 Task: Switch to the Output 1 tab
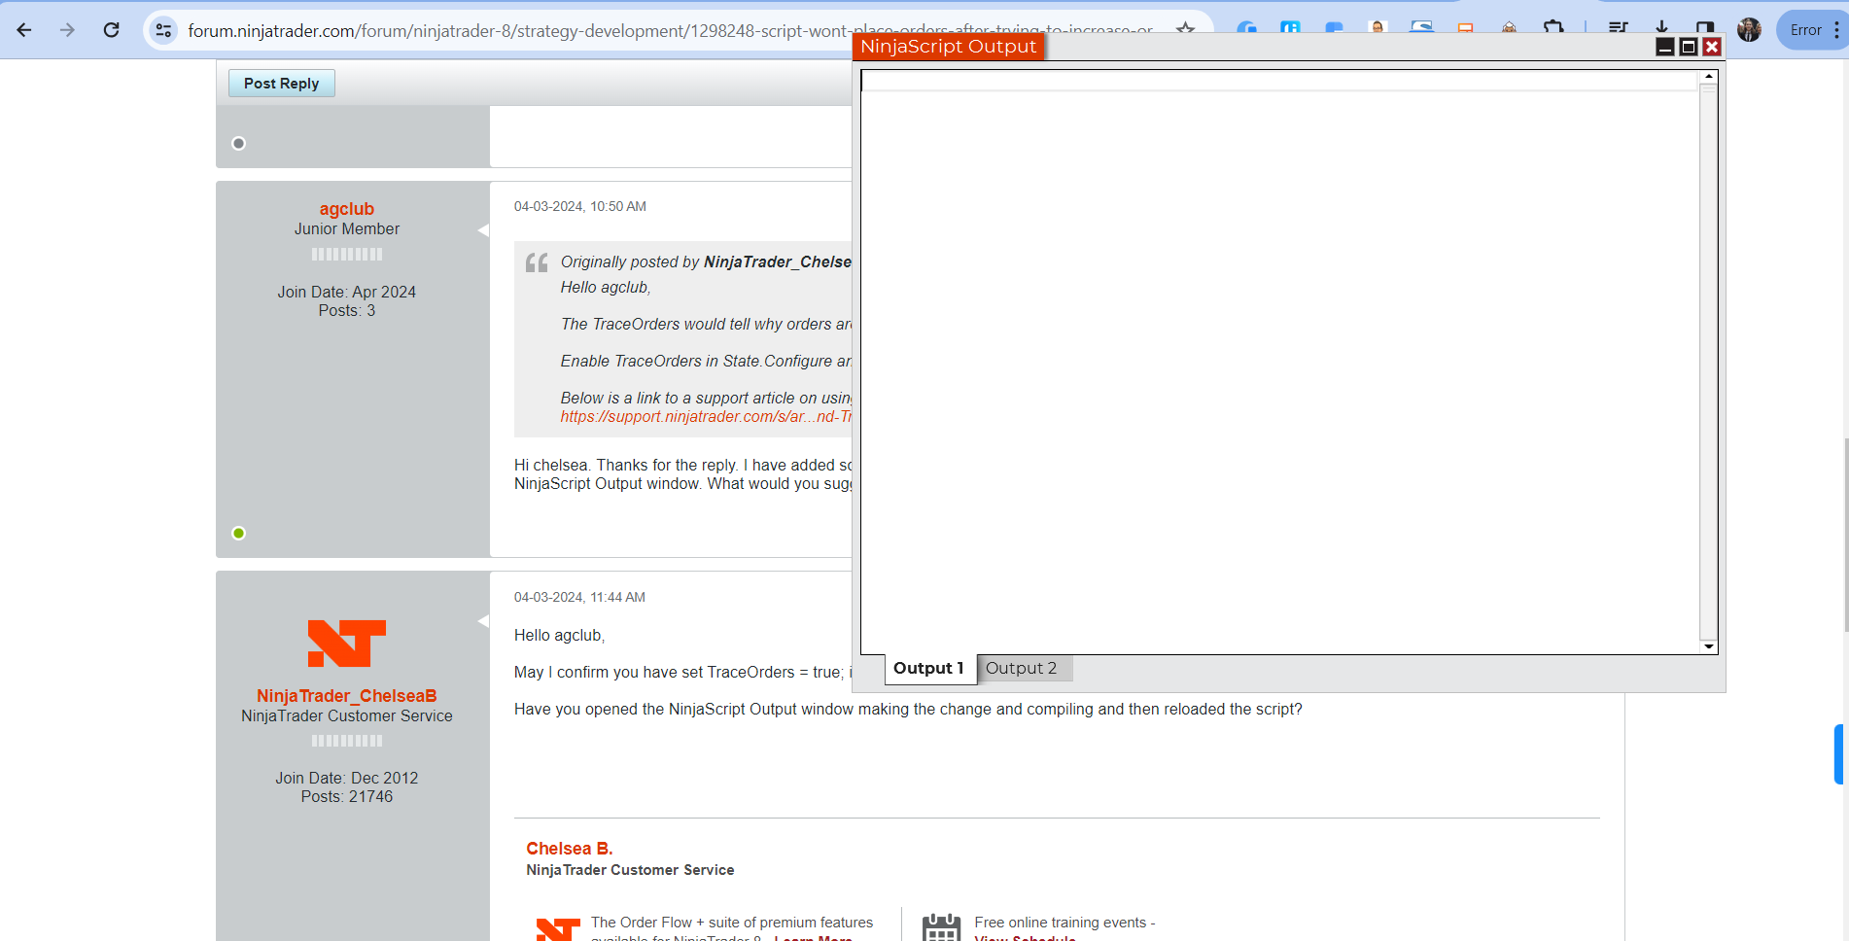click(x=928, y=668)
